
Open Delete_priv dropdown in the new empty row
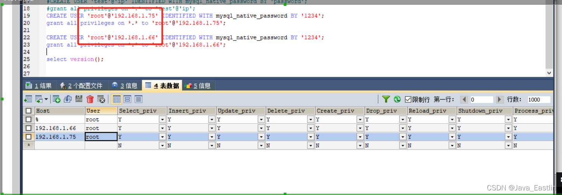pyautogui.click(x=311, y=146)
